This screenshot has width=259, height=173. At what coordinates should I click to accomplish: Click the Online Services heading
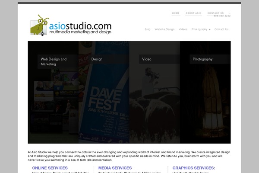pos(50,168)
